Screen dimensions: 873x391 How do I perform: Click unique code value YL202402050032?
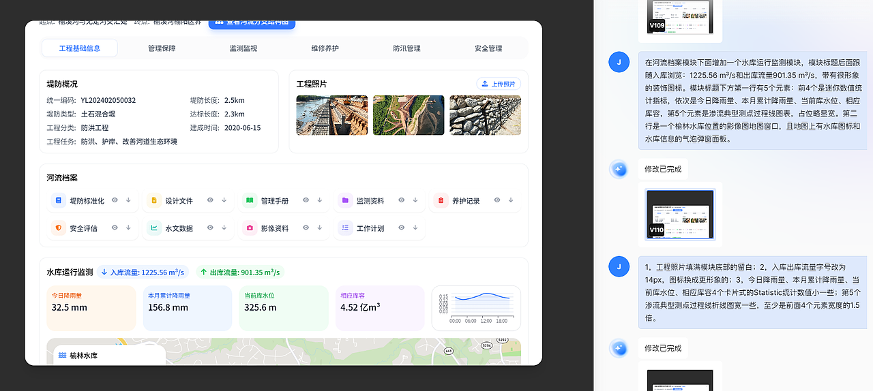coord(108,100)
